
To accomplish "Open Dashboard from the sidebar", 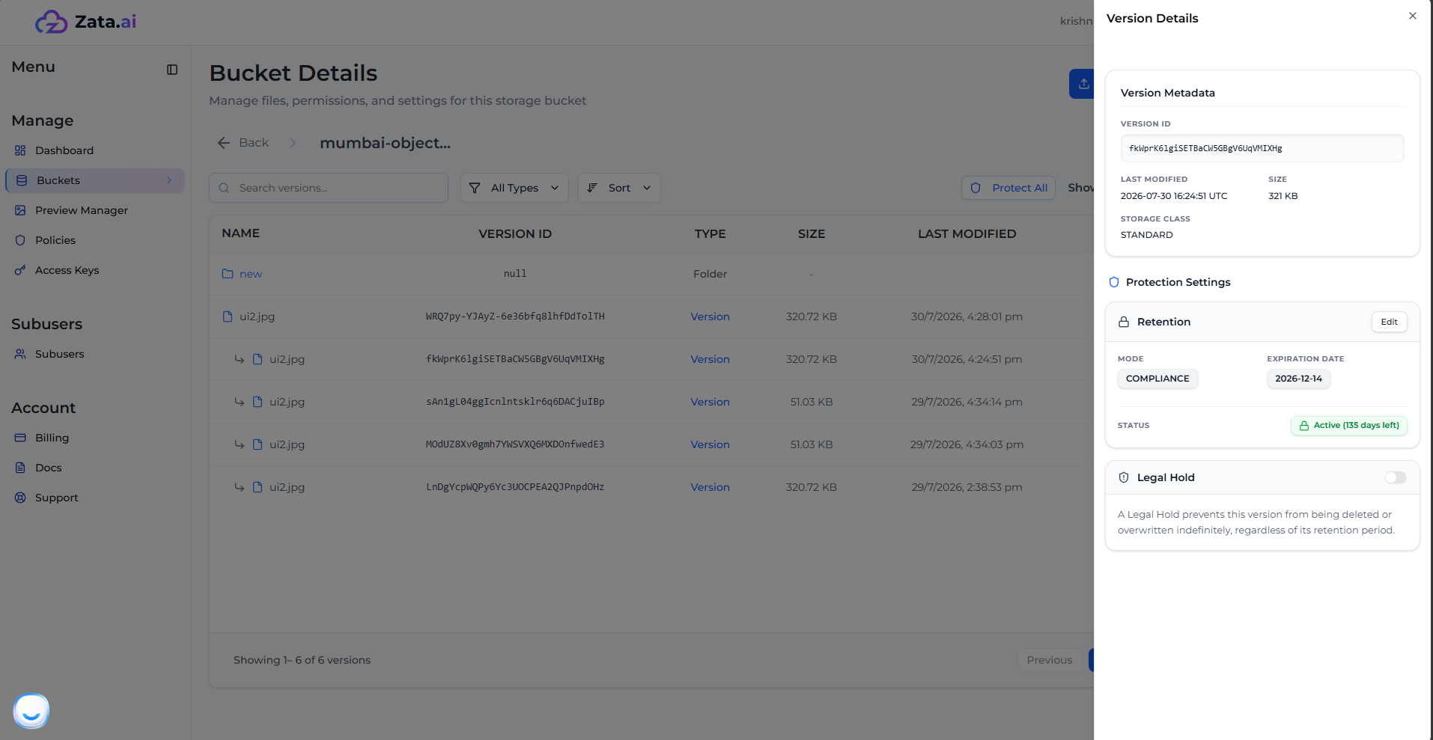I will 64,150.
